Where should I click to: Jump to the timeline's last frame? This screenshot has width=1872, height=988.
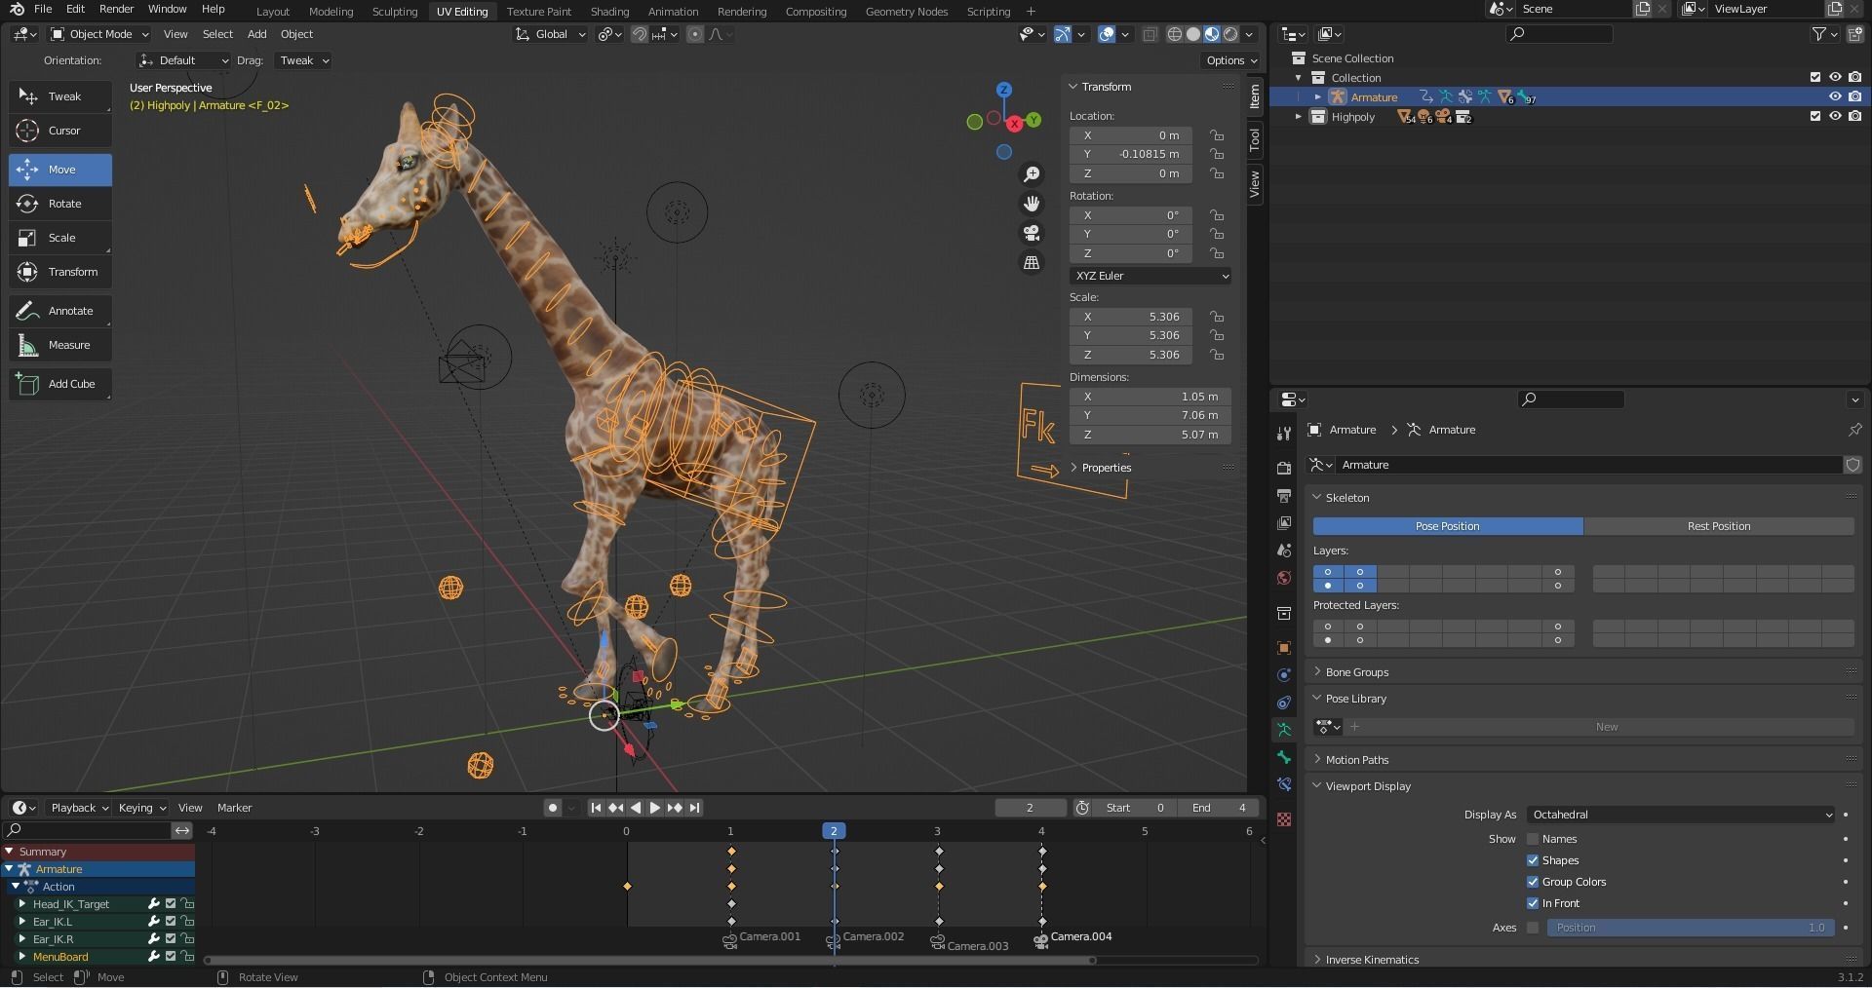694,808
